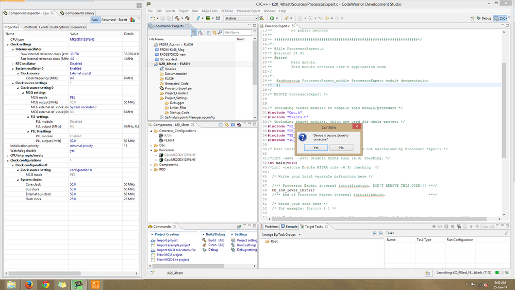
Task: Click No in the Confirm dialog
Action: point(341,148)
